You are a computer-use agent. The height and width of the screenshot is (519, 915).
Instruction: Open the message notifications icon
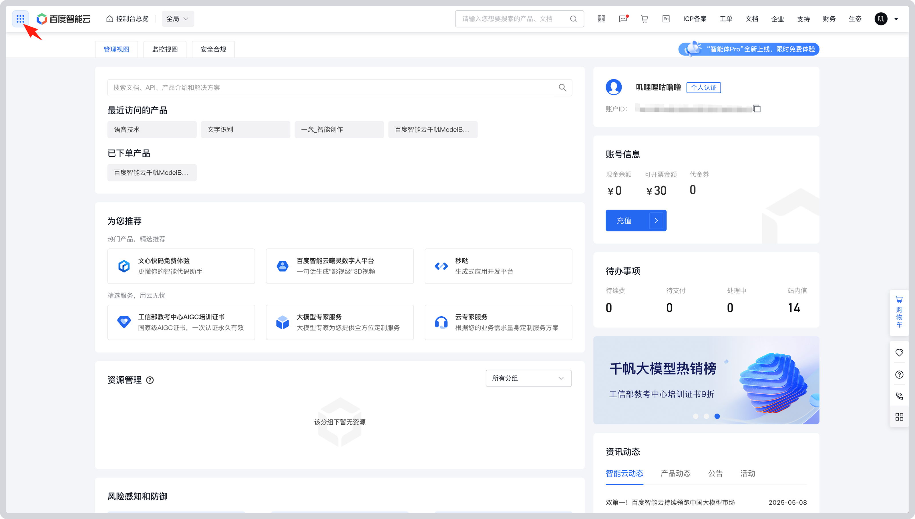[623, 19]
